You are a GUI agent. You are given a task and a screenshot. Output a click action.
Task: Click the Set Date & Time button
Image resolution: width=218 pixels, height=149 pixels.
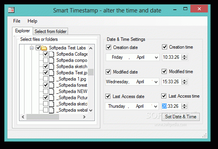[181, 117]
